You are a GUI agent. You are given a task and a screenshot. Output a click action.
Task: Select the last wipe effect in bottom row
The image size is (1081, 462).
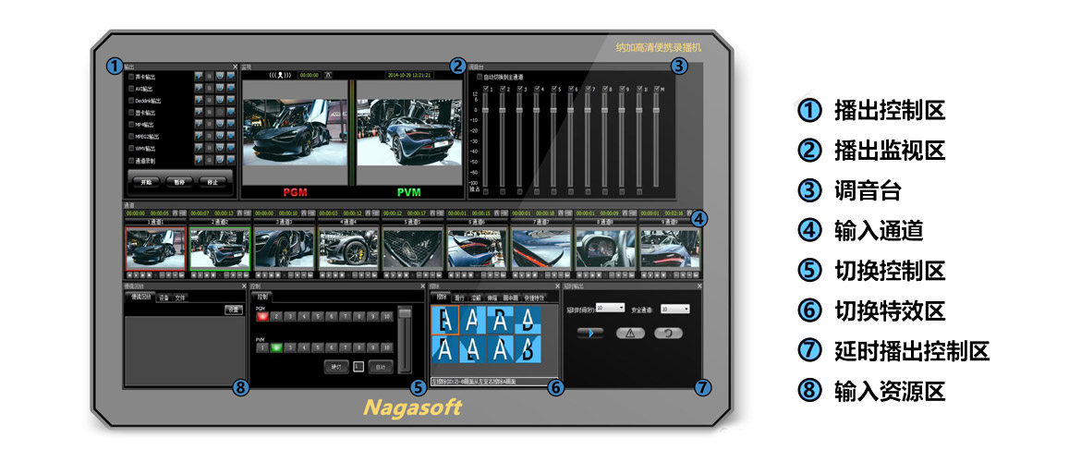point(528,349)
